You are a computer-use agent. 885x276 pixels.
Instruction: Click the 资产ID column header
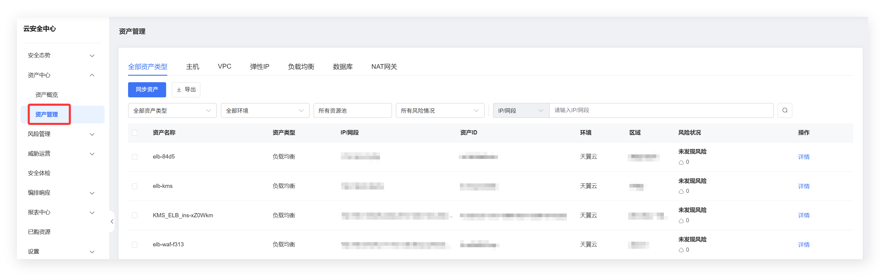(x=469, y=132)
